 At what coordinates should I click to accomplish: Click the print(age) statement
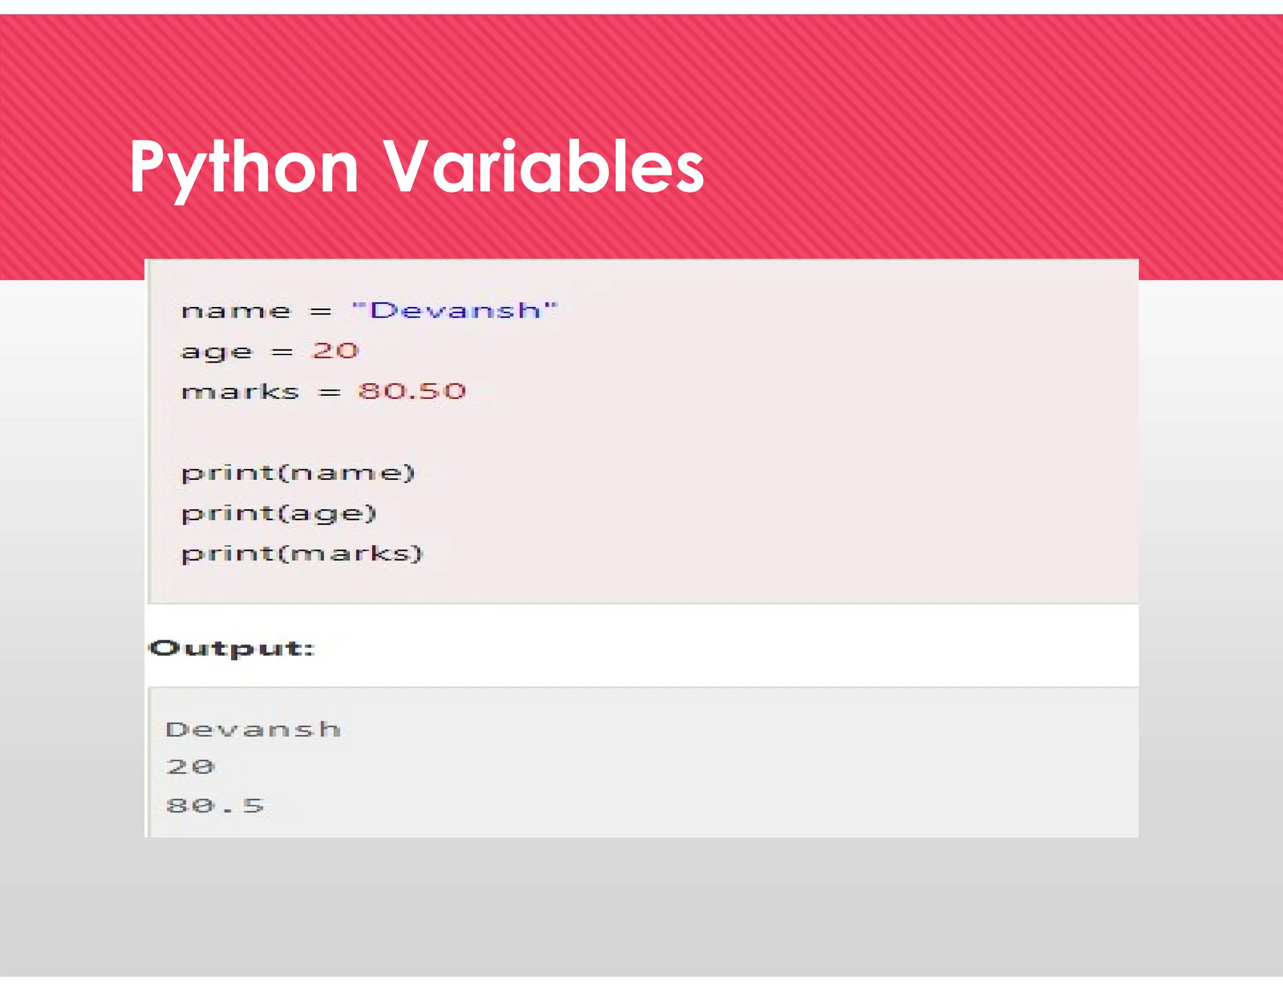[279, 514]
